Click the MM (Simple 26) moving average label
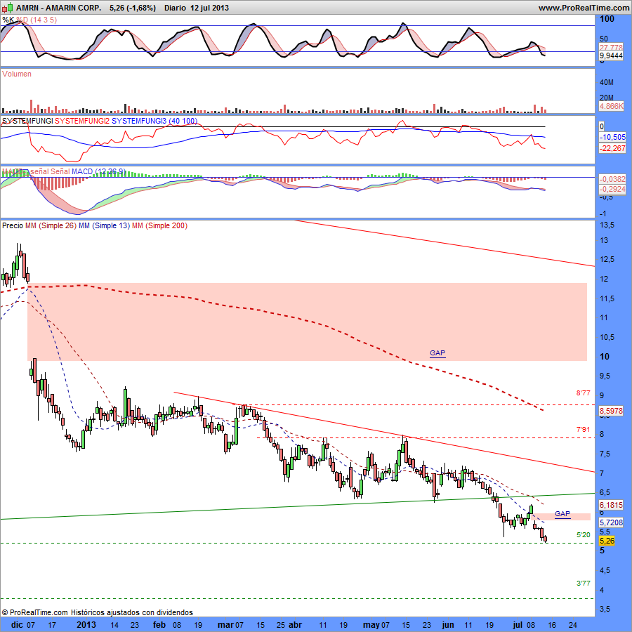 tap(51, 225)
